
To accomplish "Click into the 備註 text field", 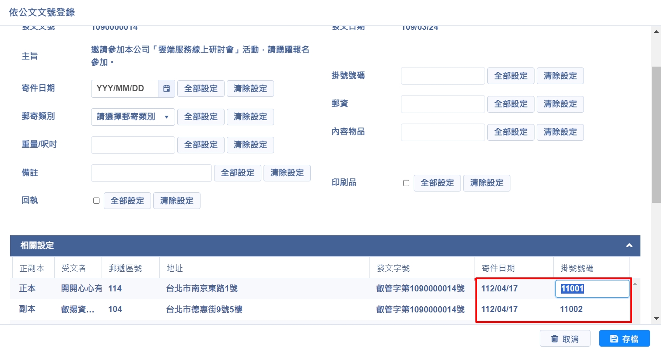I will tap(151, 173).
